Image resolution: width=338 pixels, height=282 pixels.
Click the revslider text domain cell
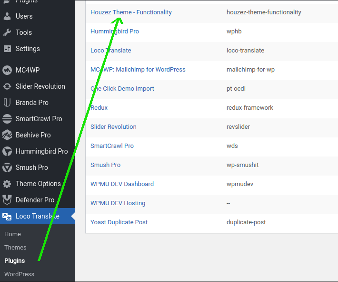(238, 126)
